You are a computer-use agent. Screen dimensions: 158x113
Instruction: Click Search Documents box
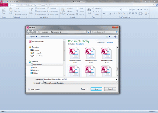(103, 32)
